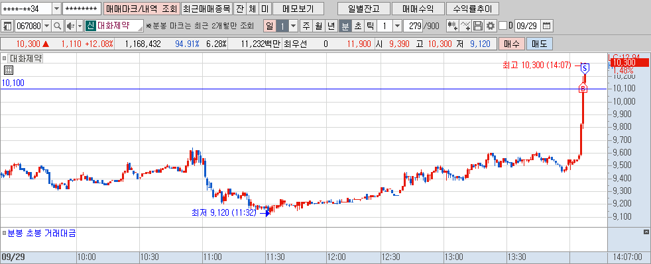Open the 최근매매종목 tab
Screen dimensions: 651x264
[x=206, y=9]
